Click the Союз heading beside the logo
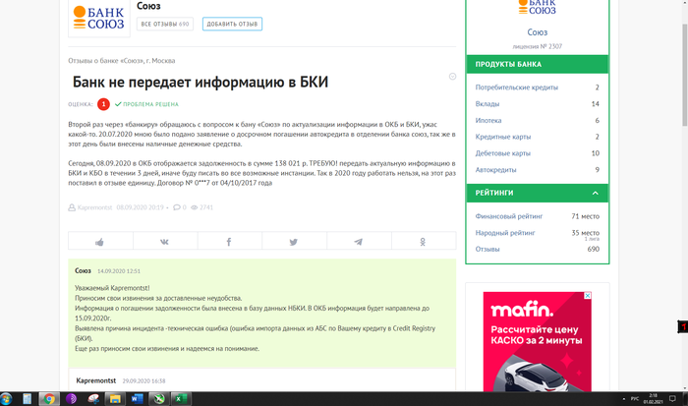 click(x=148, y=6)
